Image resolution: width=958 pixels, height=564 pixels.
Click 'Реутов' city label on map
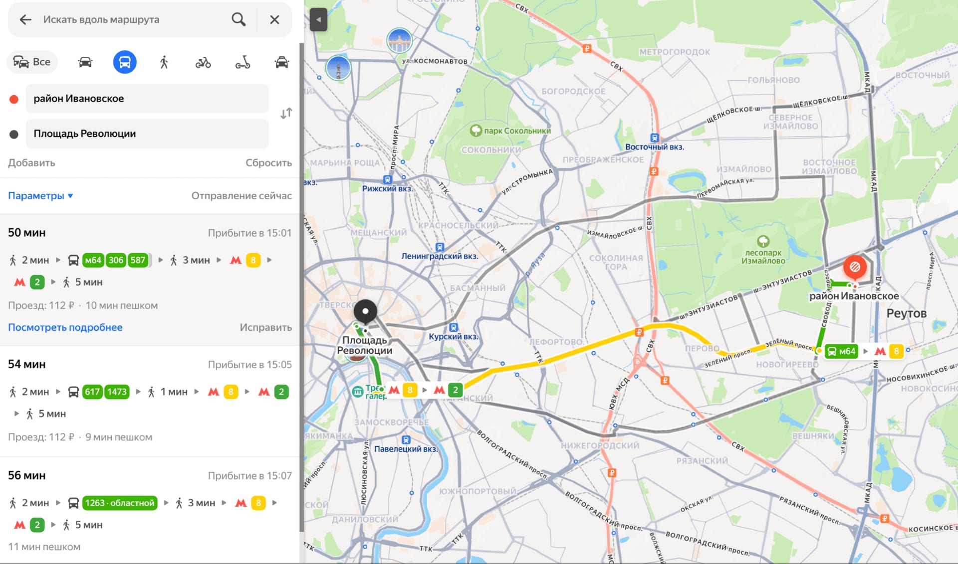[906, 313]
